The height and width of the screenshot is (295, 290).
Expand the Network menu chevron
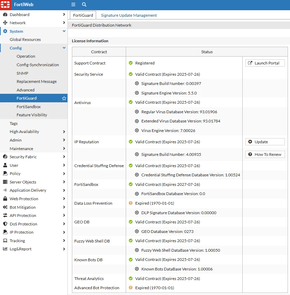[64, 23]
